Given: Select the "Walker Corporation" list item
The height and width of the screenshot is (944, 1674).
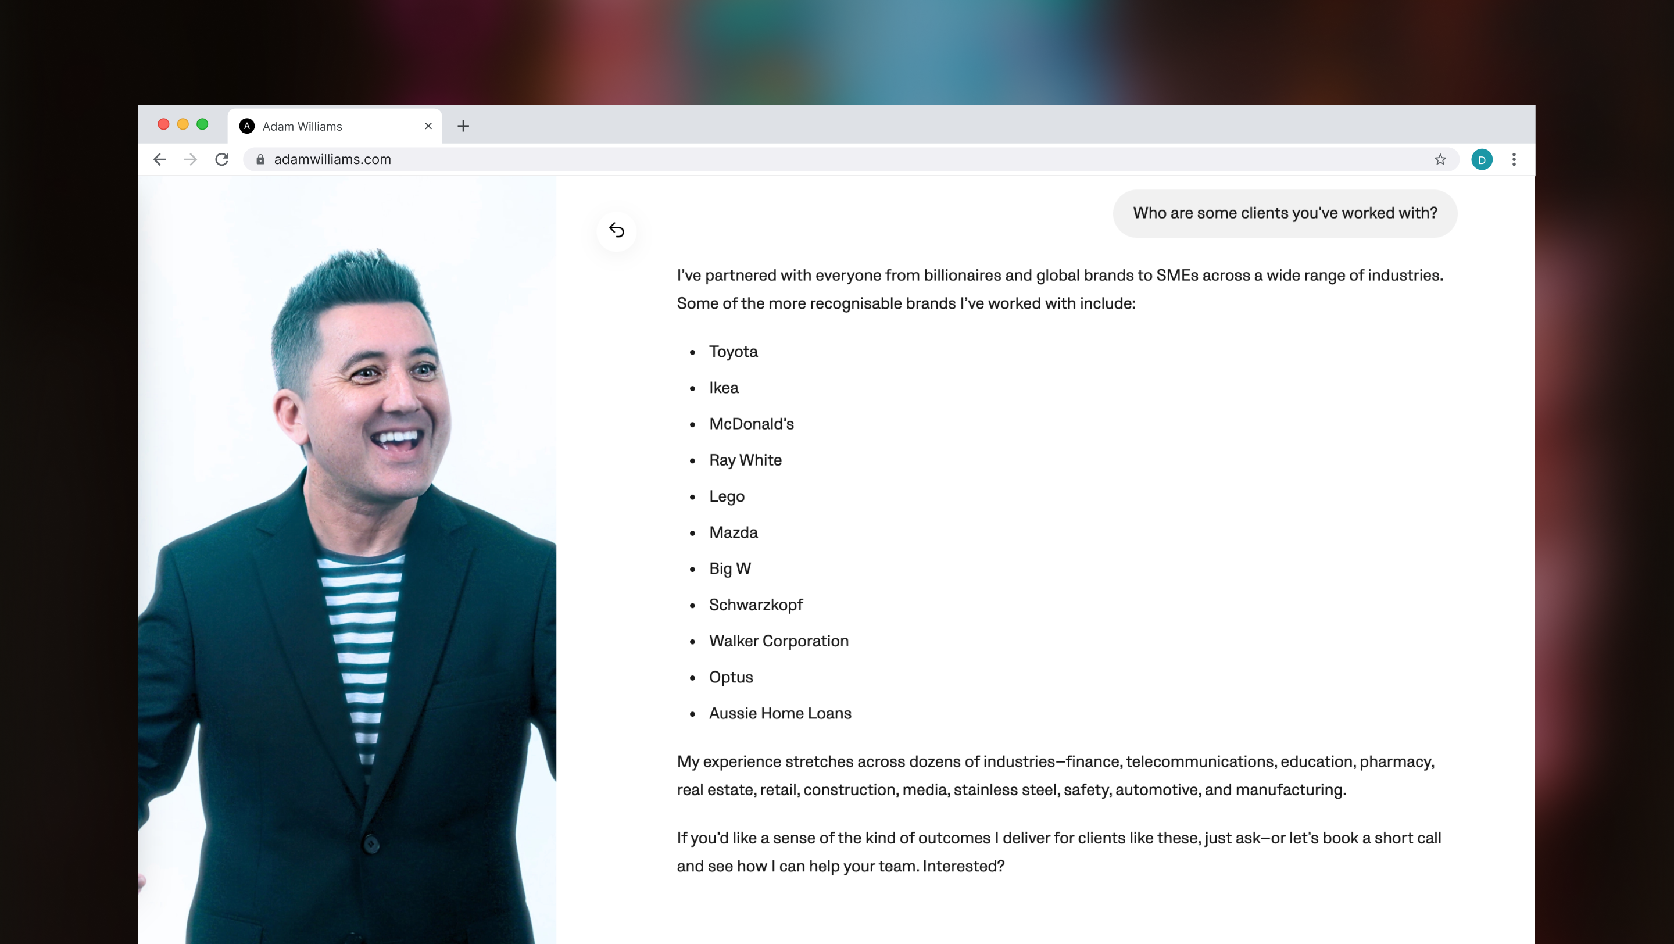Looking at the screenshot, I should pos(778,641).
